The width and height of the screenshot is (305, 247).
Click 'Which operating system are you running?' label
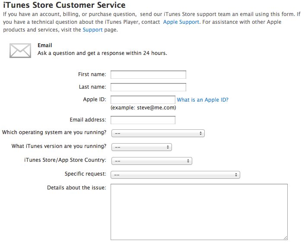54,132
